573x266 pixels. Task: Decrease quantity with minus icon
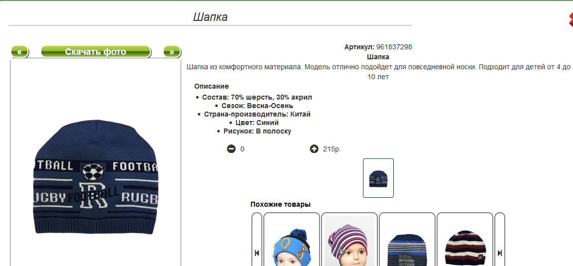pos(231,149)
